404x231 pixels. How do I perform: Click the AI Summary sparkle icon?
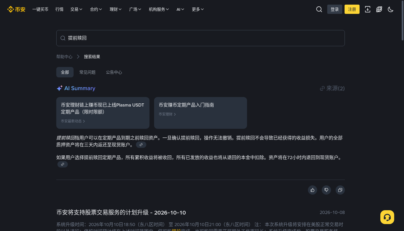pos(59,88)
